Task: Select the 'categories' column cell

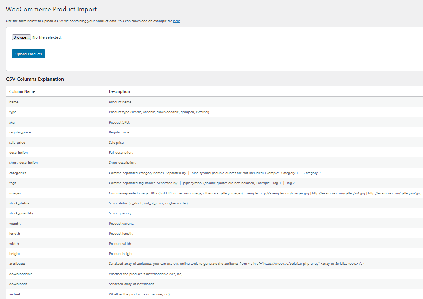Action: 18,173
